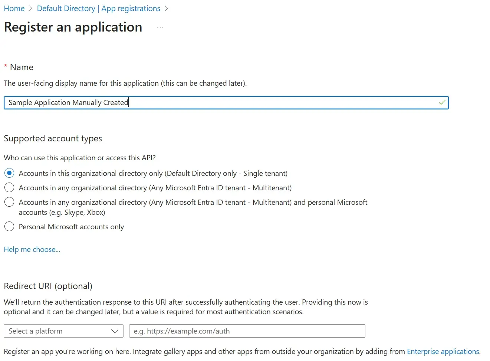Select multitenant and personal Microsoft accounts option
490x361 pixels.
pos(9,202)
